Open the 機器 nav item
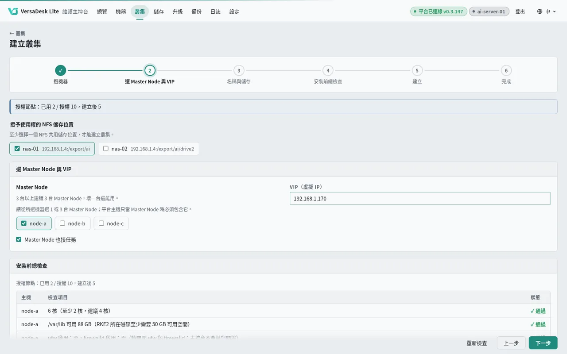Screen dimensions: 567x354 coord(121,12)
